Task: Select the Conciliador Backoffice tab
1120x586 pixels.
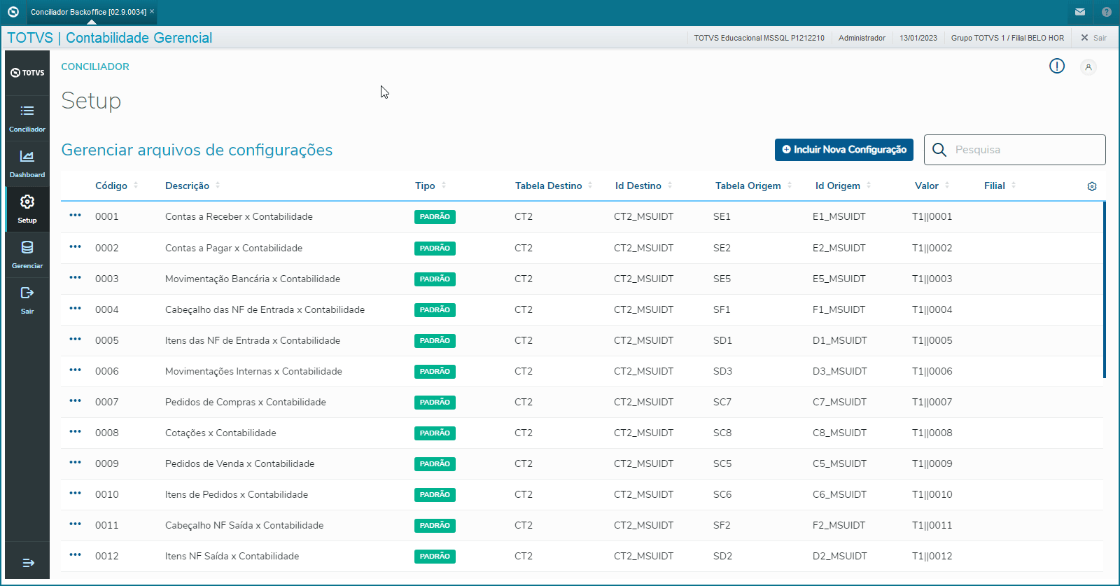Action: coord(88,12)
